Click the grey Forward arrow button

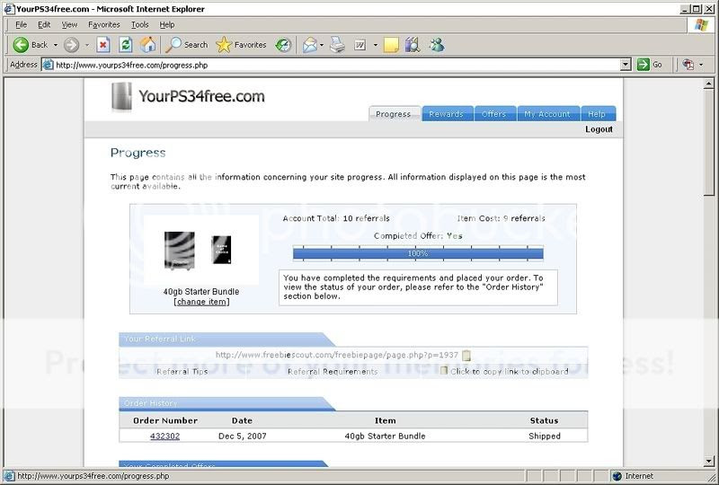(x=71, y=45)
